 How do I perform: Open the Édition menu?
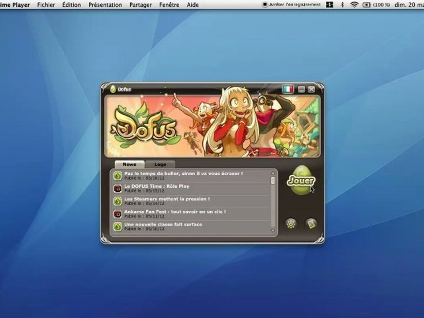[x=72, y=4]
